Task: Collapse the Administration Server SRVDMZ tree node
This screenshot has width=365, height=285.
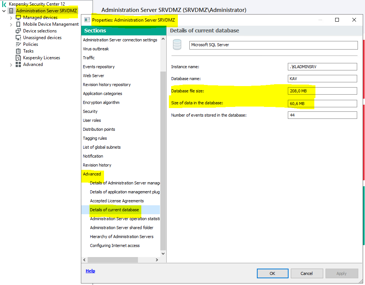Action: 4,11
